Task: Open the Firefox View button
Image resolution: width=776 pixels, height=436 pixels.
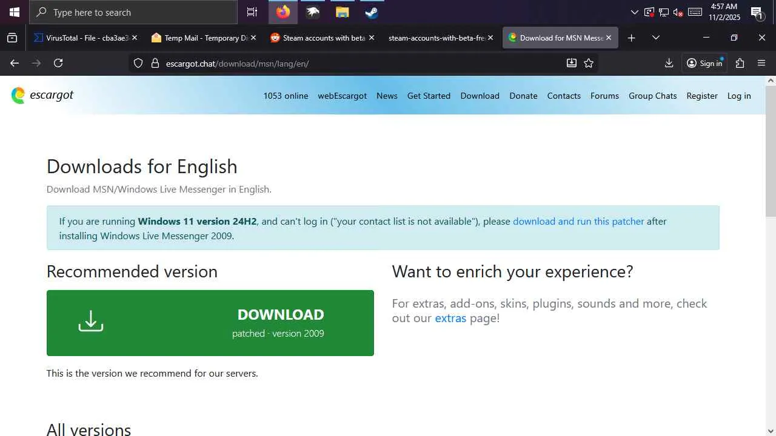Action: click(x=12, y=38)
